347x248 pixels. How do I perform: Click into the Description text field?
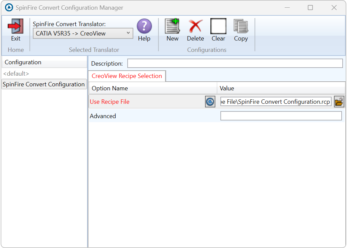coord(235,64)
